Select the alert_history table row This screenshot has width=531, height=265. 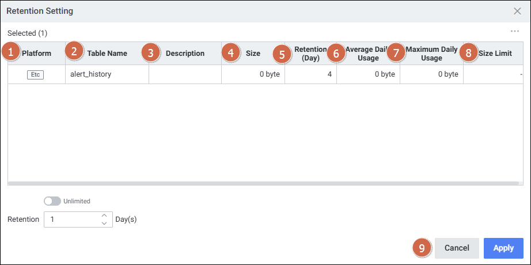pyautogui.click(x=107, y=74)
